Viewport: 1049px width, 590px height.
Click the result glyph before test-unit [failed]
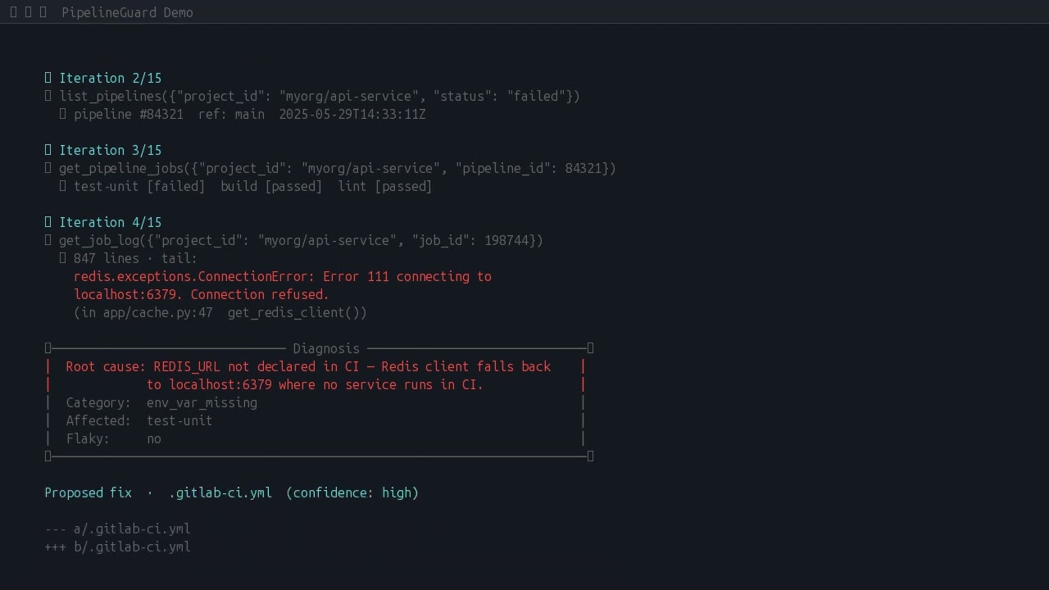63,186
